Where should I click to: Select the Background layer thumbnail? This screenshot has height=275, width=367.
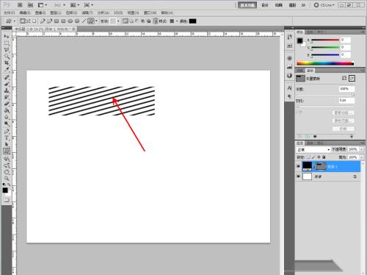[307, 176]
